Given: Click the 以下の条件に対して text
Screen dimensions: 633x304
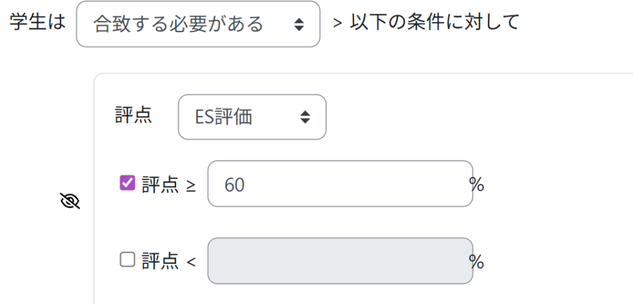Looking at the screenshot, I should click(435, 23).
